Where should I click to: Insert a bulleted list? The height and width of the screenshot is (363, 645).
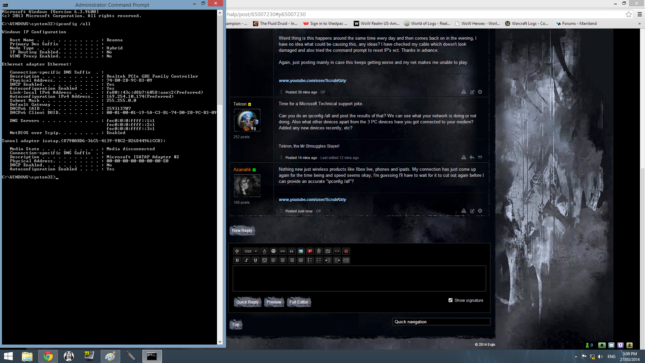(x=310, y=260)
